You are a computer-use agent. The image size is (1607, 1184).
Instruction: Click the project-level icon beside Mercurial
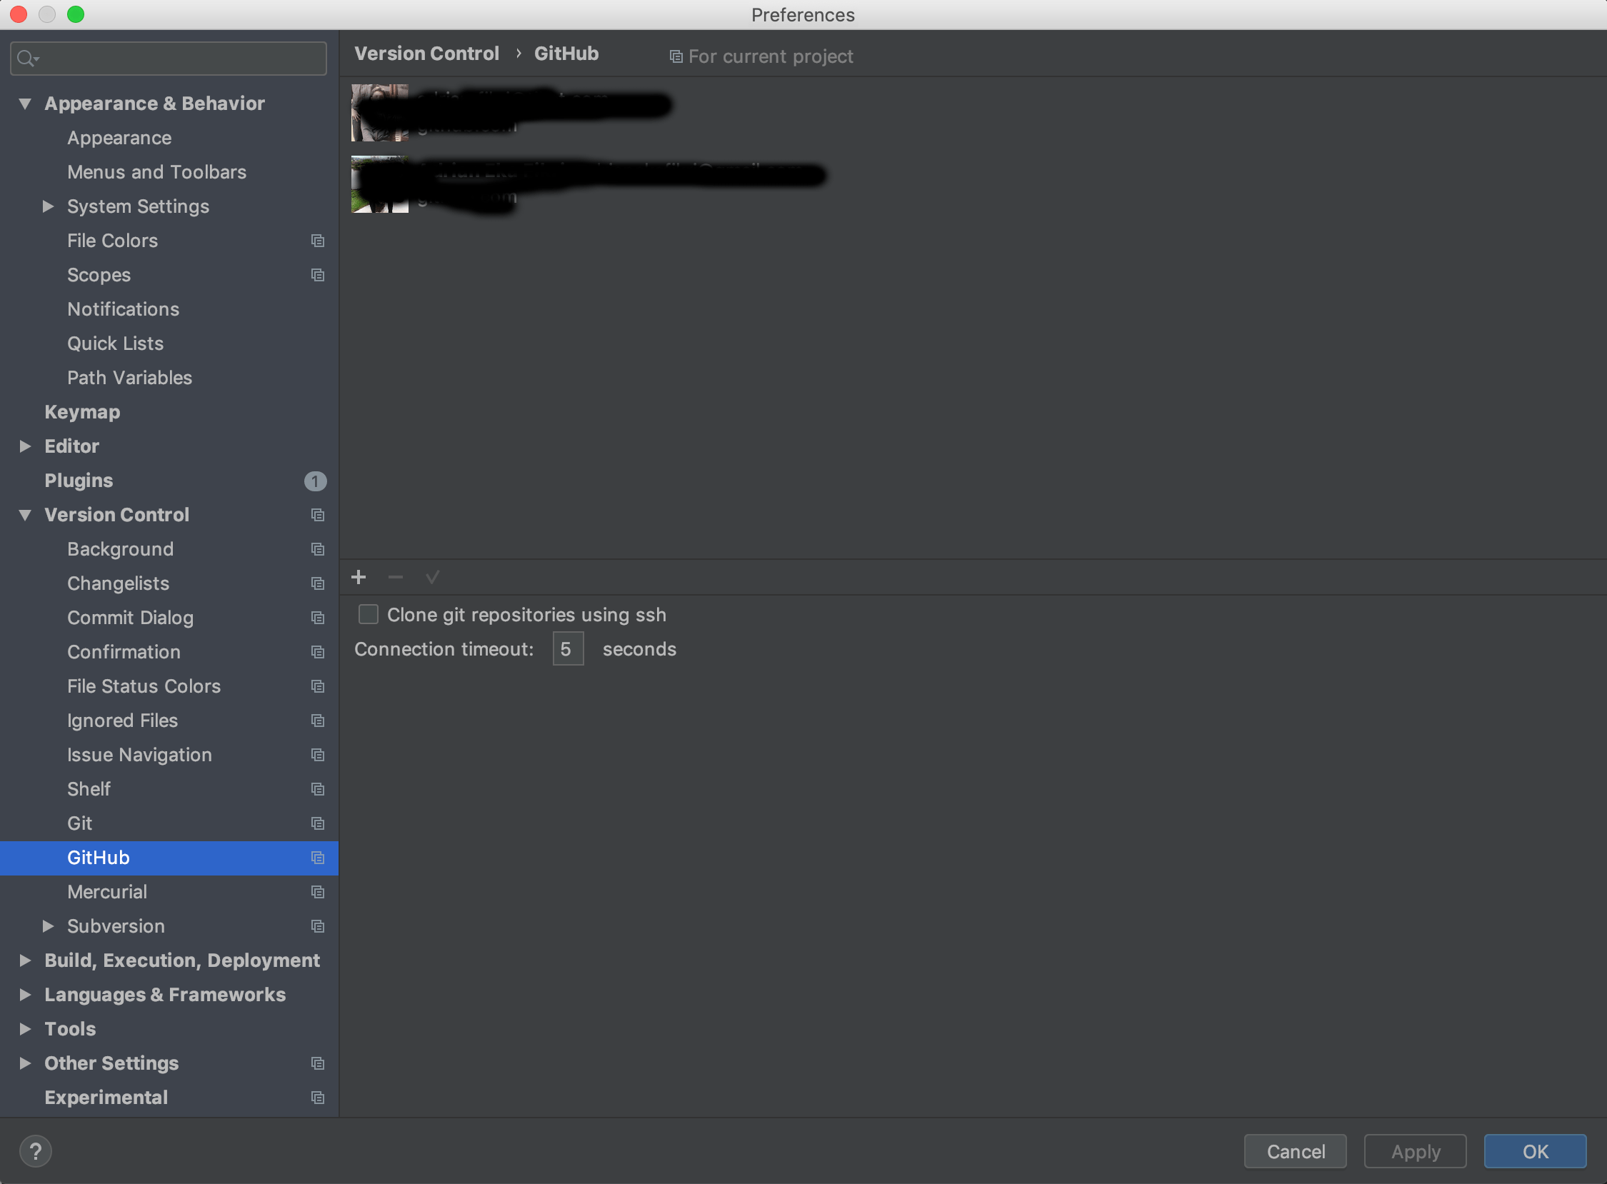coord(318,892)
